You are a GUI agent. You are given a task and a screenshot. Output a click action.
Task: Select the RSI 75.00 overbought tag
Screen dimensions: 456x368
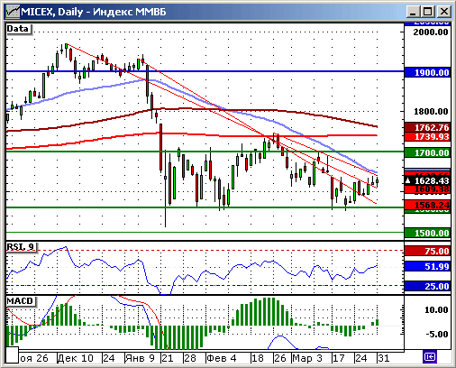[427, 251]
